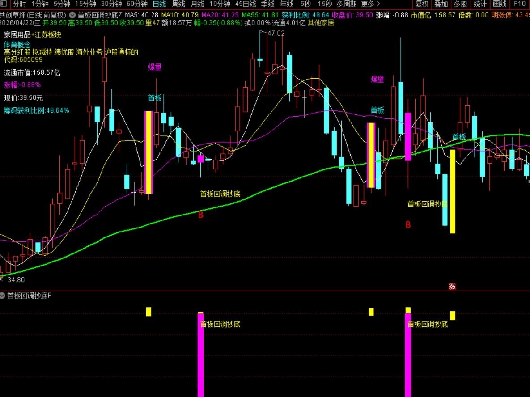
Task: Click the 代码:605099 stock code text
Action: [x=23, y=60]
